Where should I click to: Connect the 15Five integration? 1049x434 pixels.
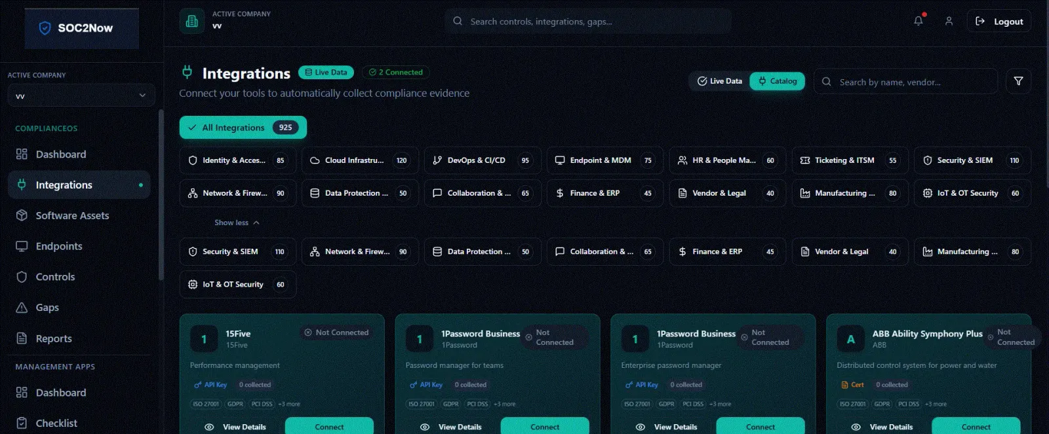click(x=329, y=426)
